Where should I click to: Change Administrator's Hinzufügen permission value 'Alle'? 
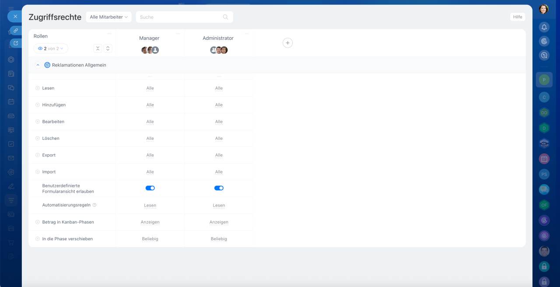tap(219, 105)
